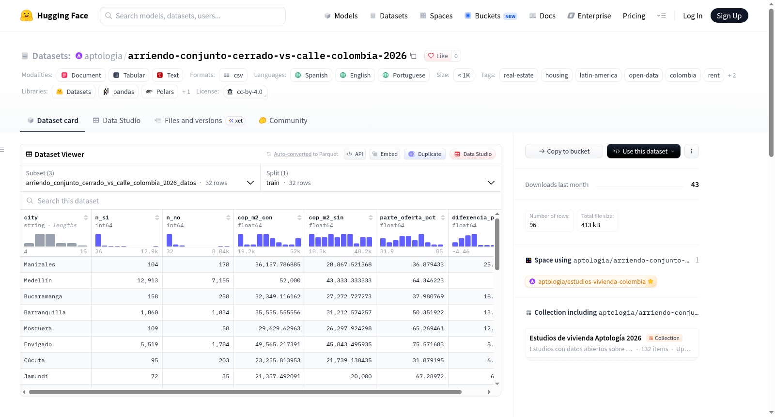
Task: Click the Log In link
Action: point(693,15)
